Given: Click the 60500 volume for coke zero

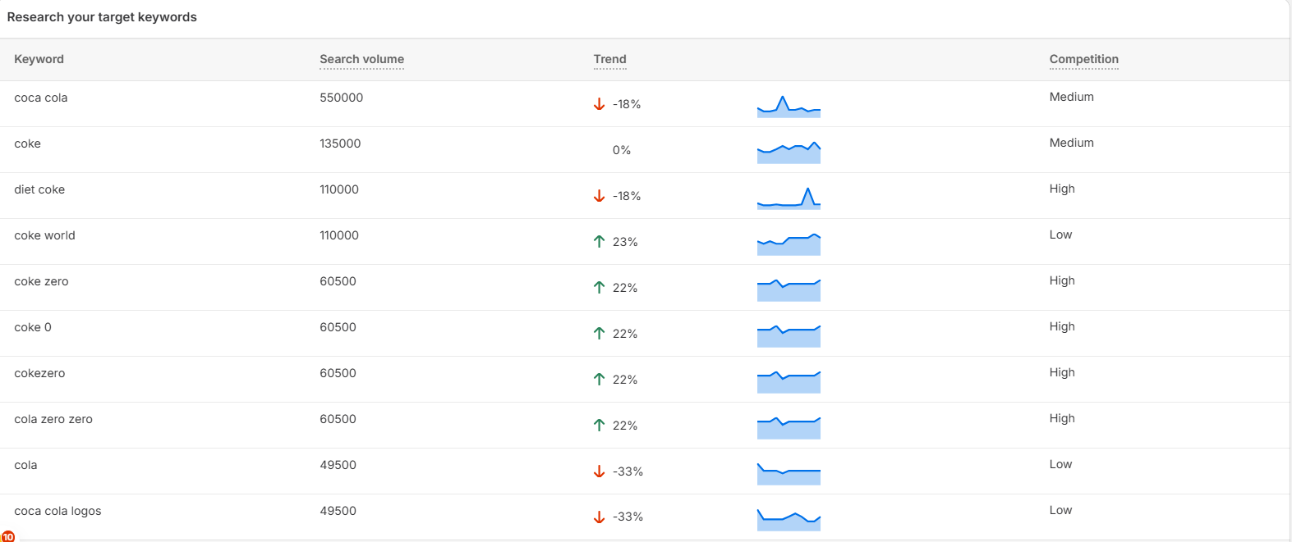Looking at the screenshot, I should (338, 281).
